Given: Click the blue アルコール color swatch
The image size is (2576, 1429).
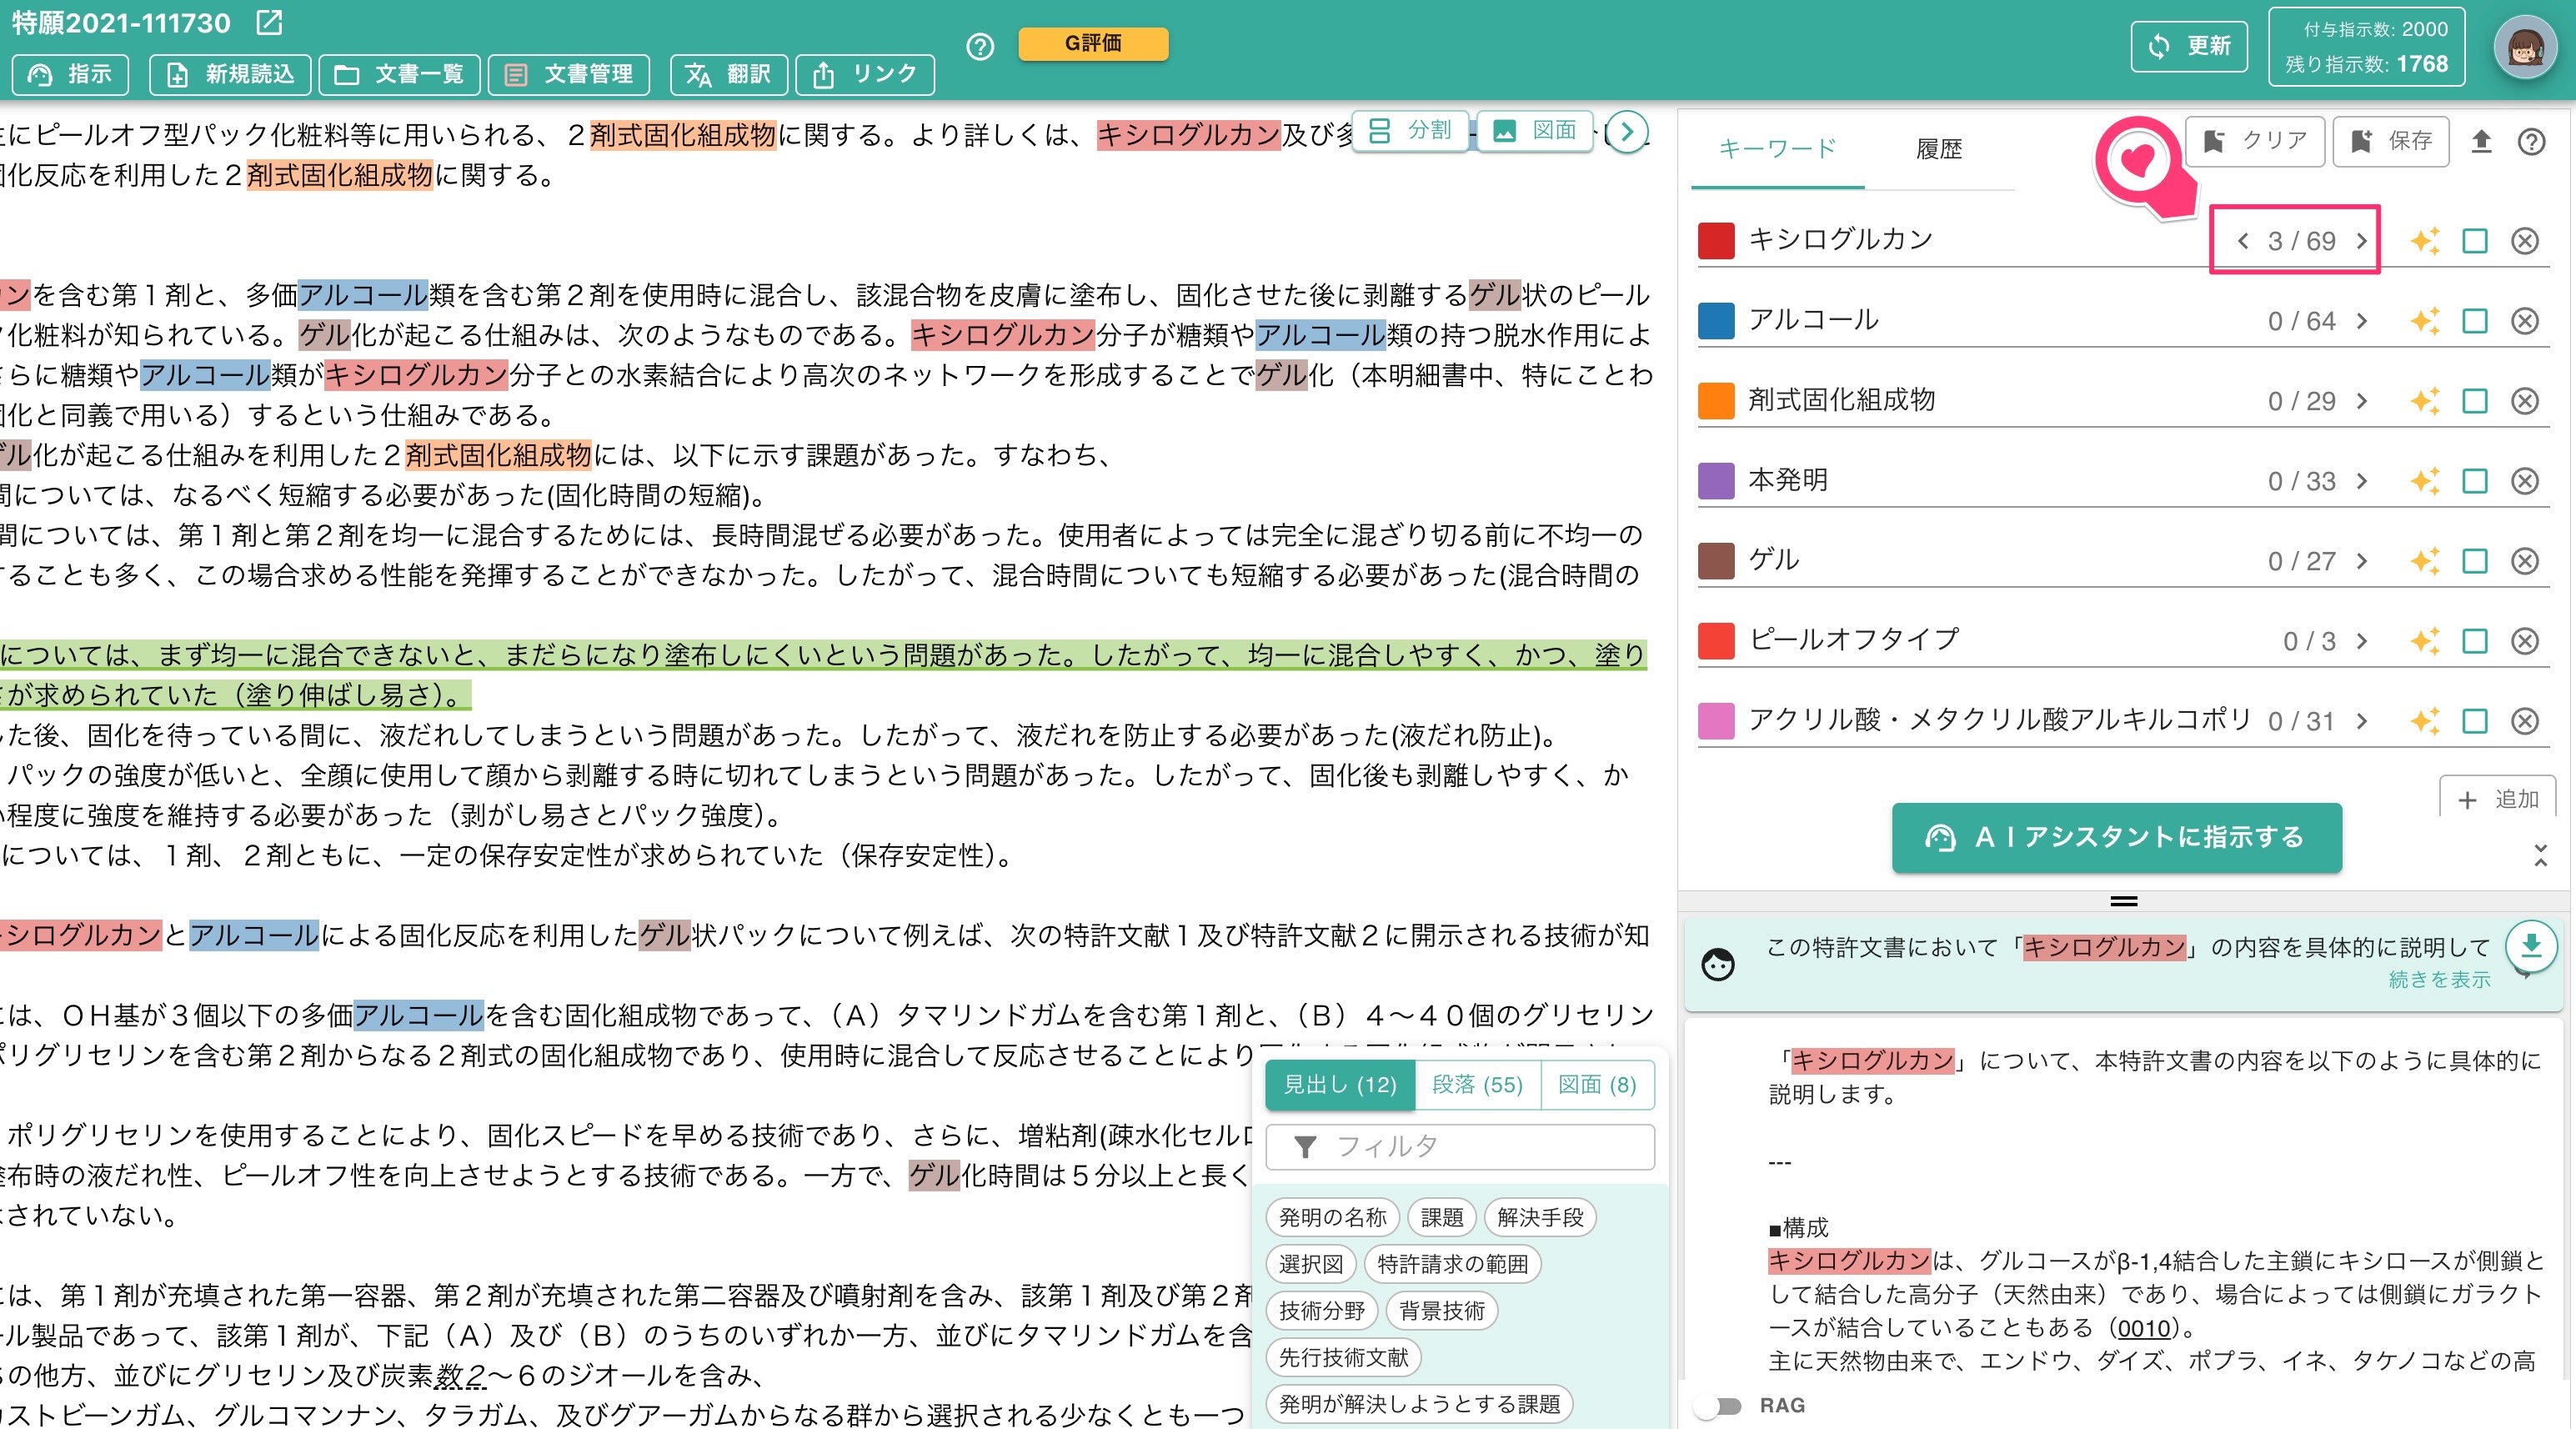Looking at the screenshot, I should [1716, 321].
